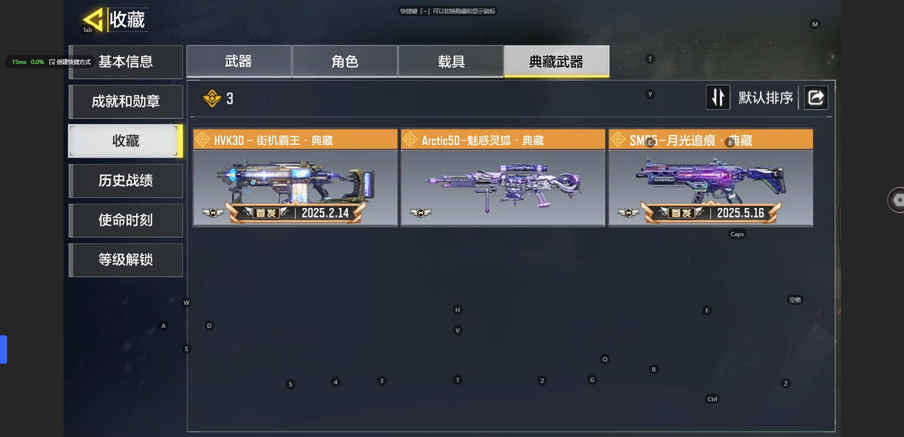Click the gold mythic emblem beside the number 3
Image resolution: width=904 pixels, height=437 pixels.
[x=212, y=98]
